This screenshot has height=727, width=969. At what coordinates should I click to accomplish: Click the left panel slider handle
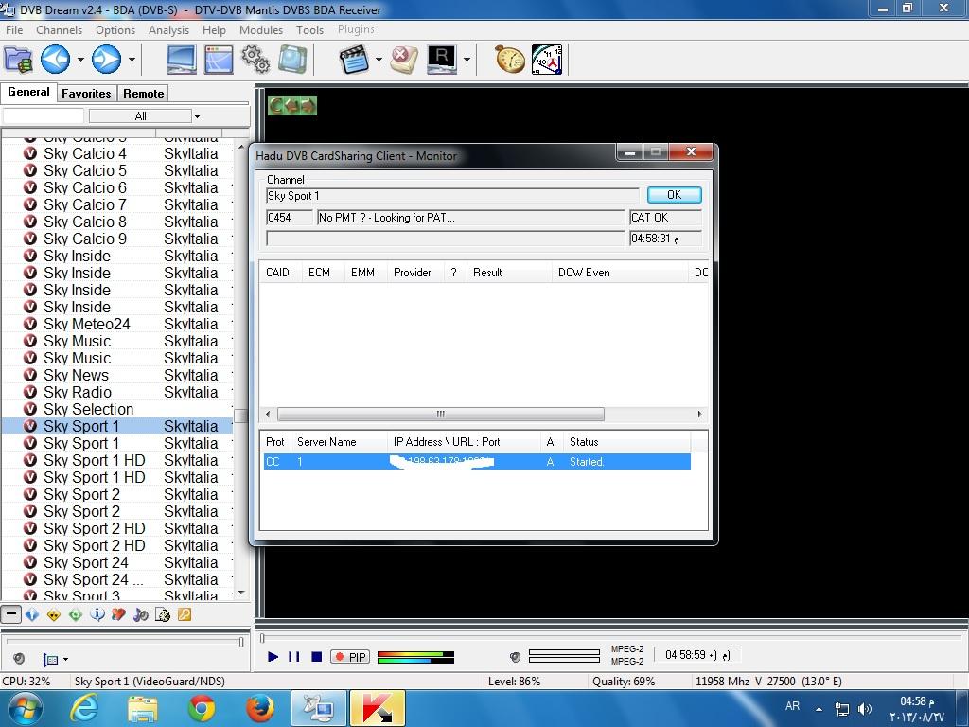(x=241, y=642)
